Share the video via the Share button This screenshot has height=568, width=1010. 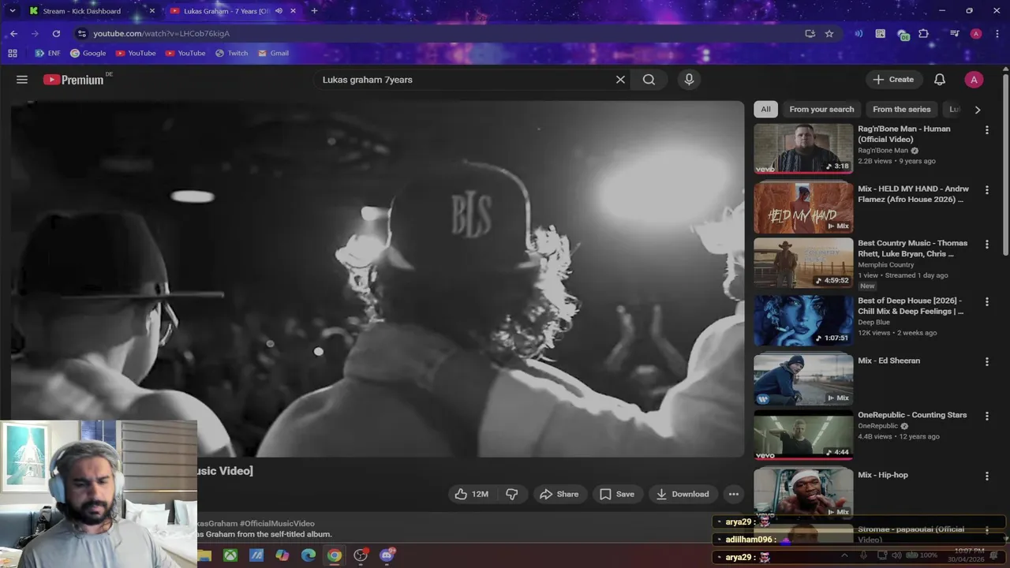tap(559, 494)
